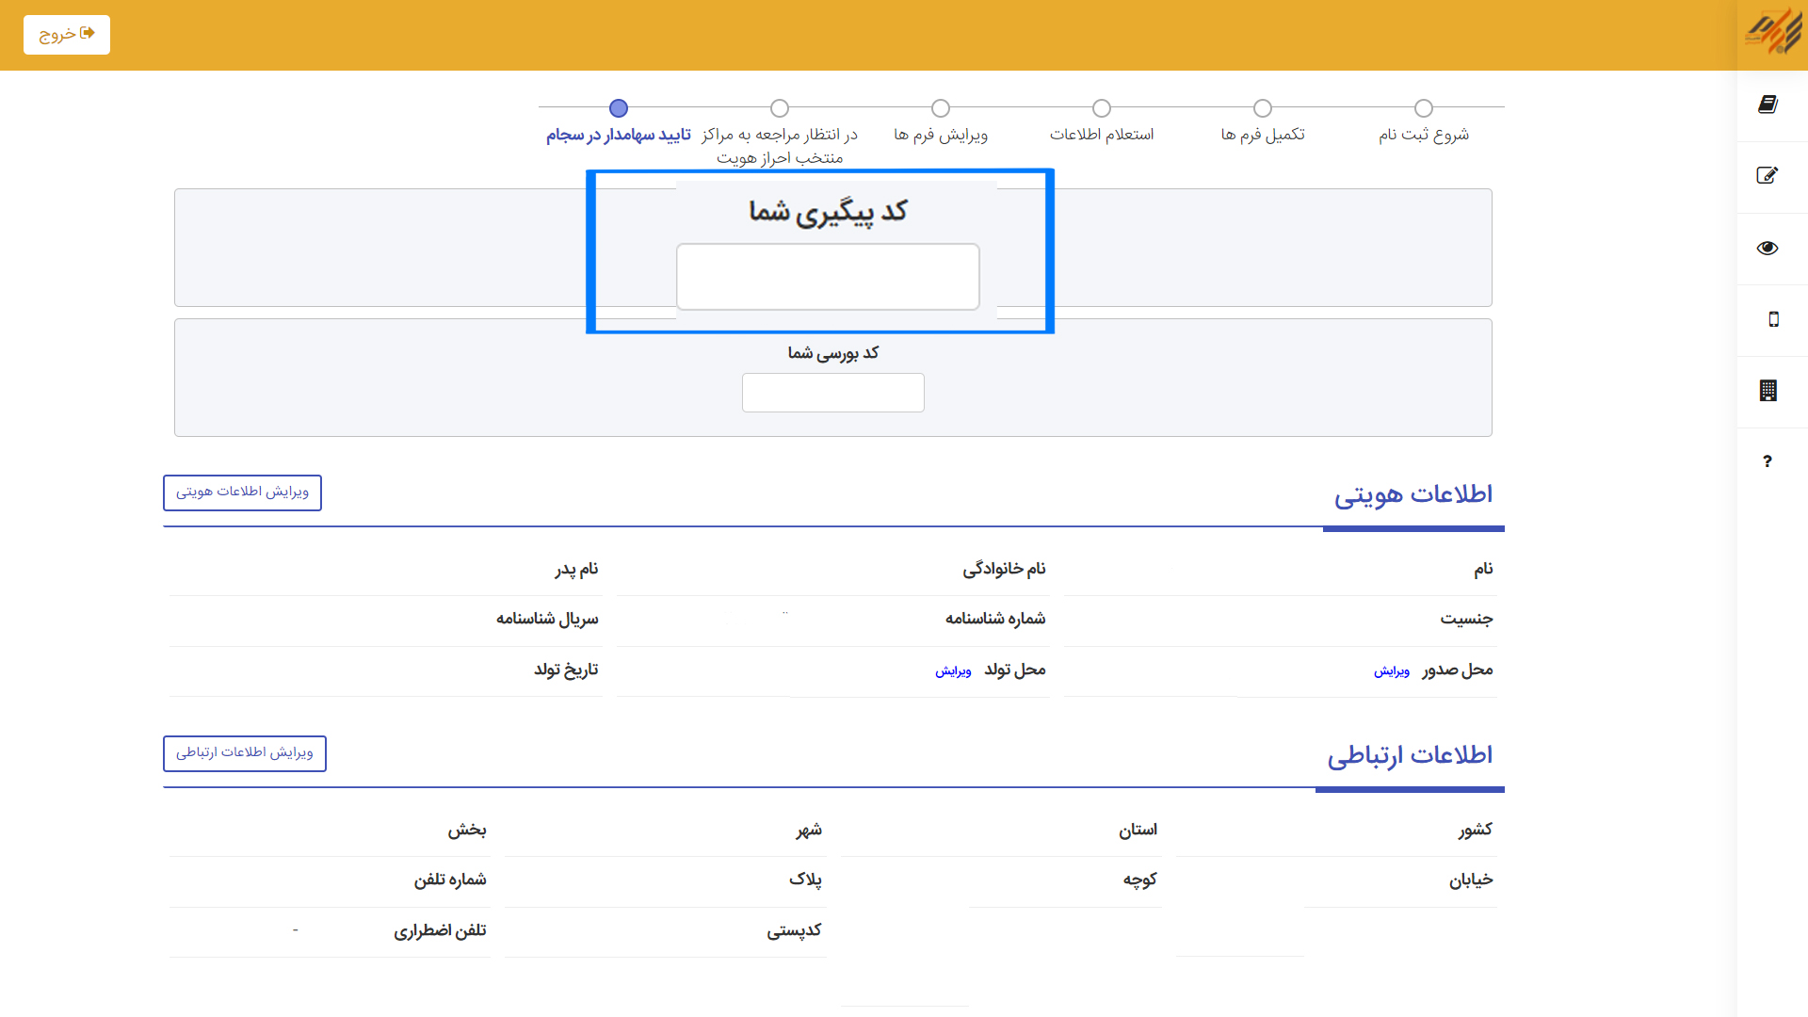Click the کشور field label
1808x1017 pixels.
[x=1476, y=831]
